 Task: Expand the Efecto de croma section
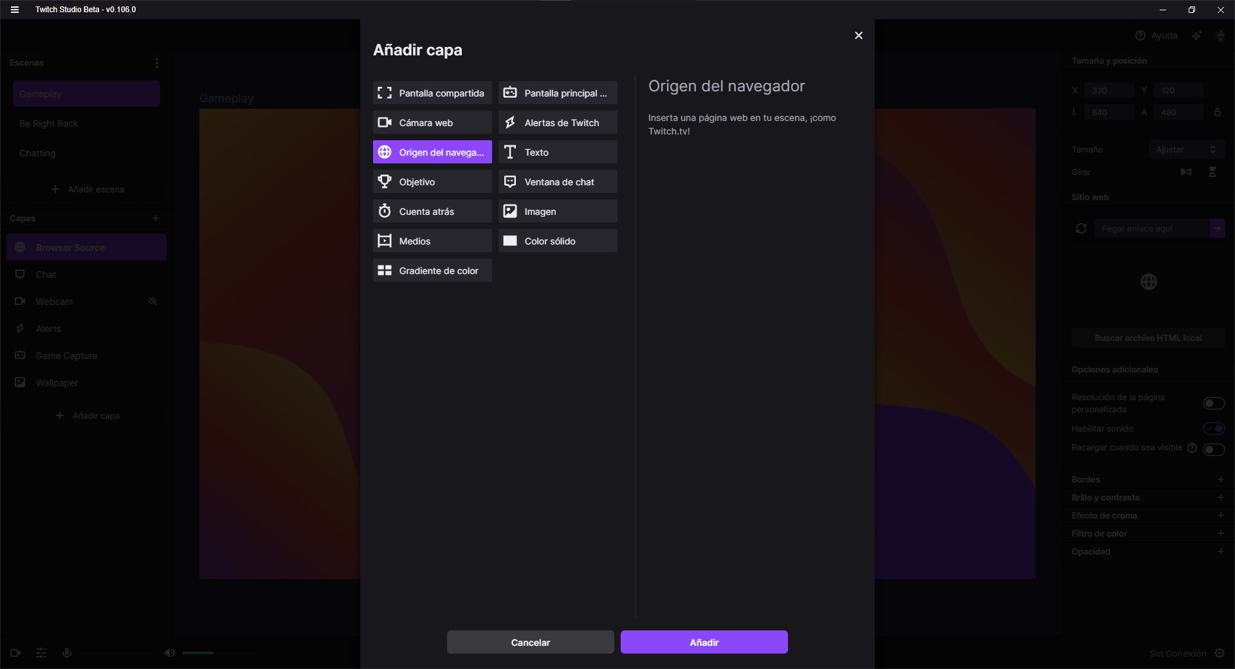(x=1220, y=515)
